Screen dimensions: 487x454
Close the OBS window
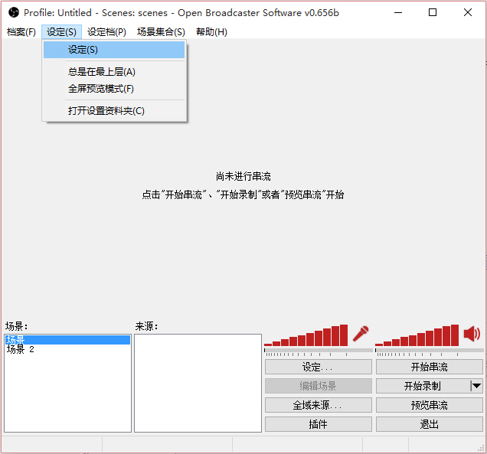pos(468,12)
